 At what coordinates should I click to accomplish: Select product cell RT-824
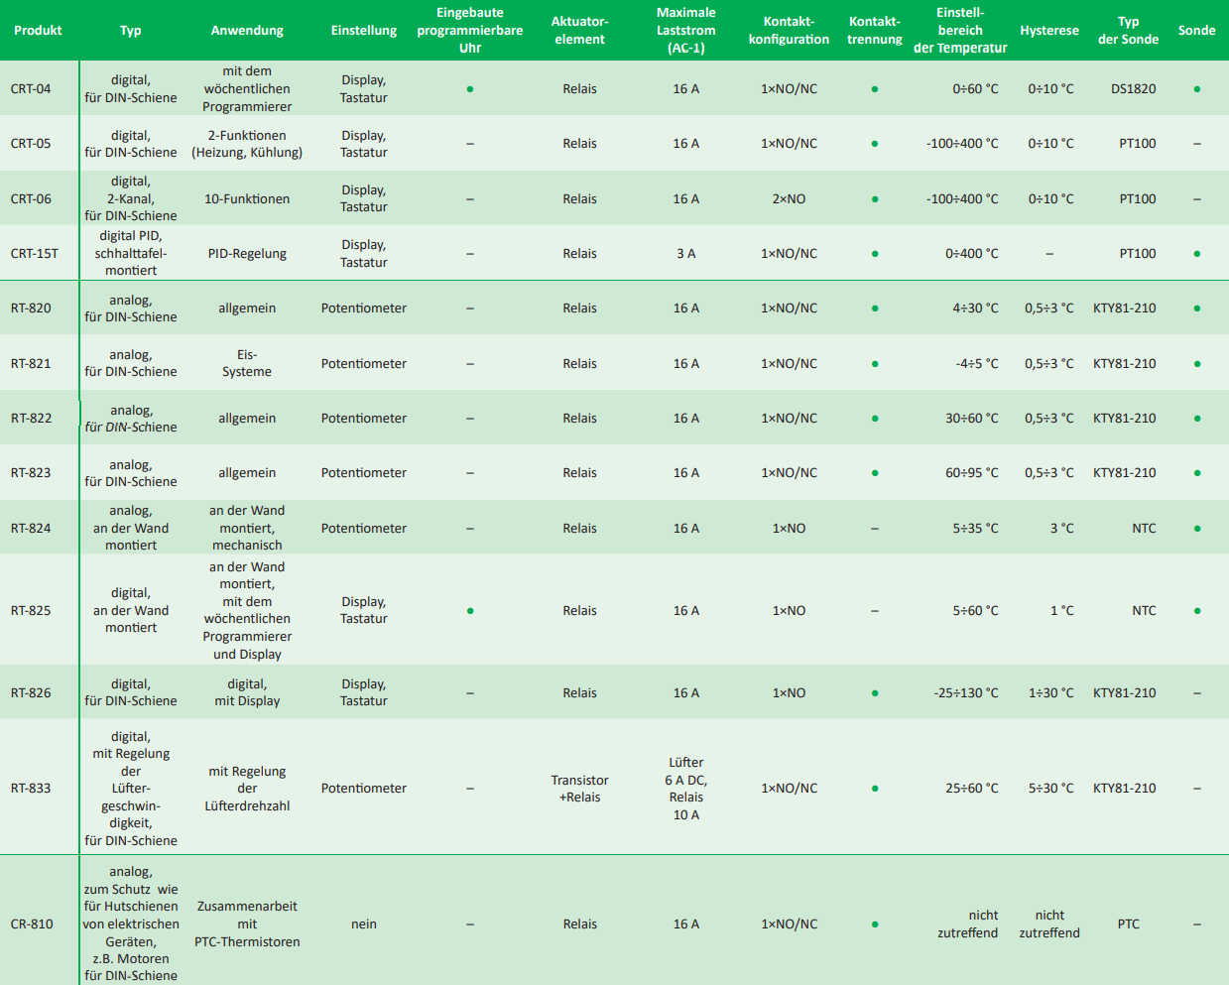pos(31,529)
